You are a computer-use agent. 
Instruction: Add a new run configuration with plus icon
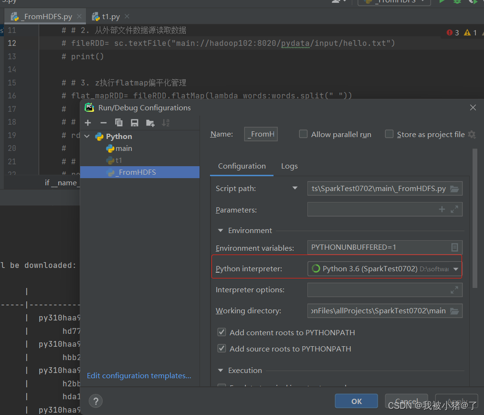tap(88, 123)
